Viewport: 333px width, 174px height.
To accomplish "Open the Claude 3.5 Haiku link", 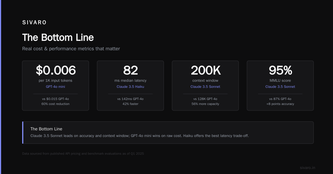I will tap(130, 87).
